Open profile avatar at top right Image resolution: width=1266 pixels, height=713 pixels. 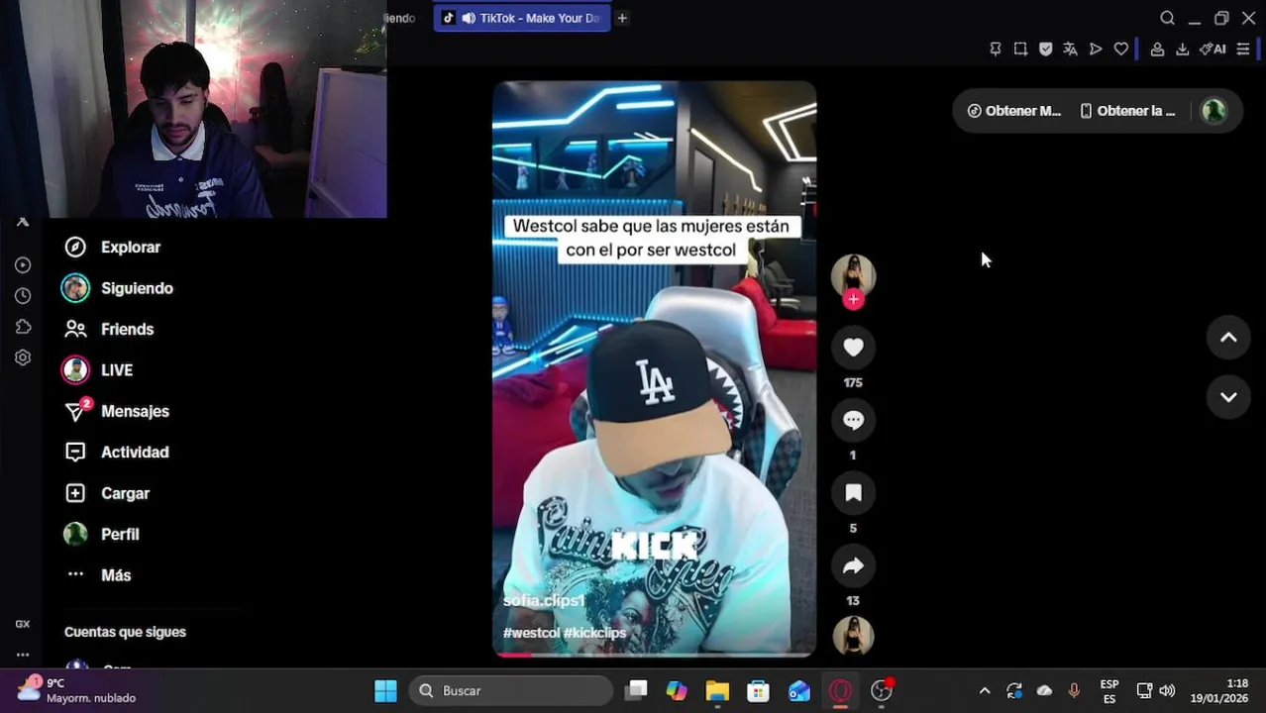[x=1213, y=111]
